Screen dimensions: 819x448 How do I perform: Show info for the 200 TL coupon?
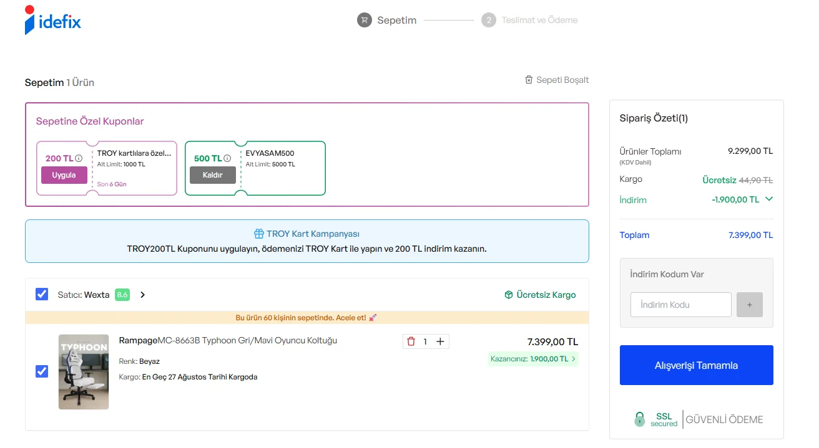point(79,158)
